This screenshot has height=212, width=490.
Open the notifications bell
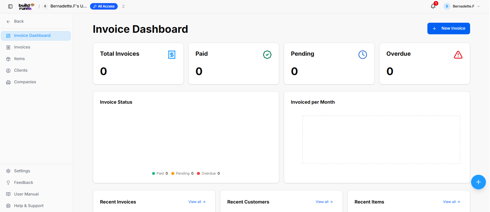point(433,6)
